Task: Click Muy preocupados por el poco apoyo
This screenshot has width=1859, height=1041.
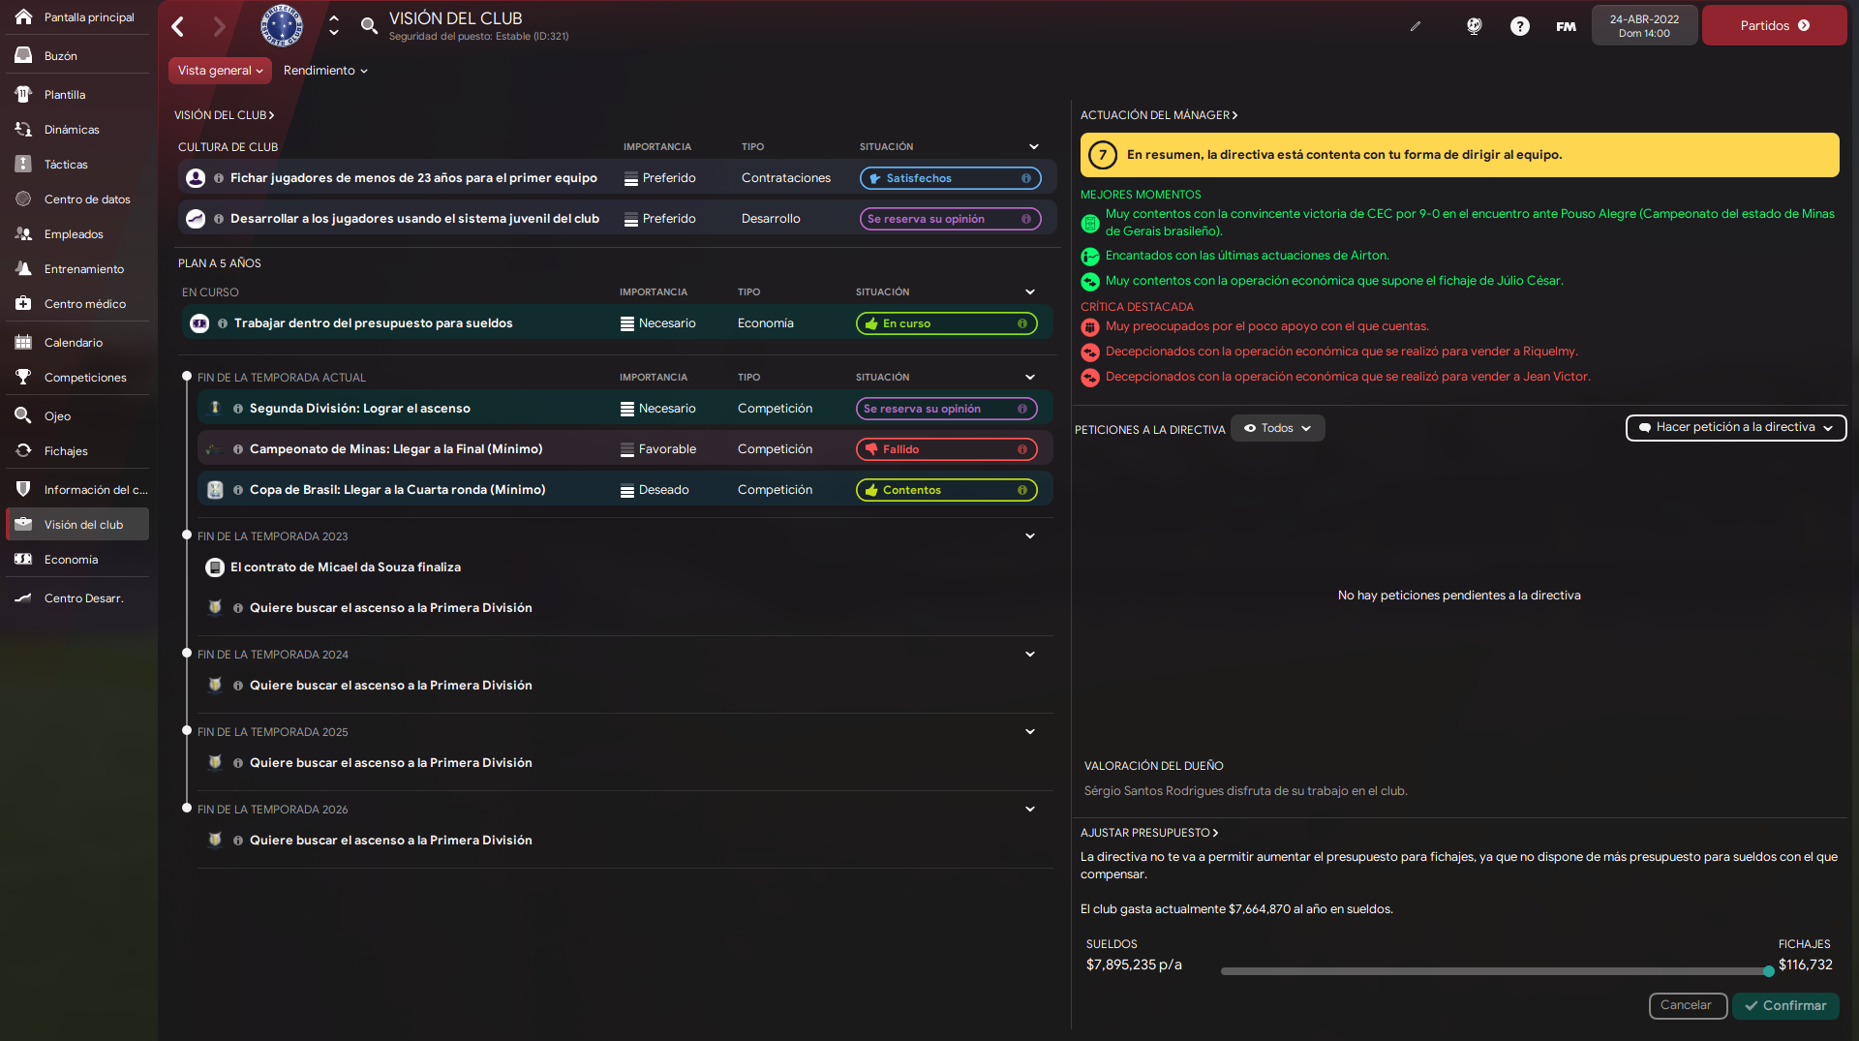Action: tap(1266, 326)
